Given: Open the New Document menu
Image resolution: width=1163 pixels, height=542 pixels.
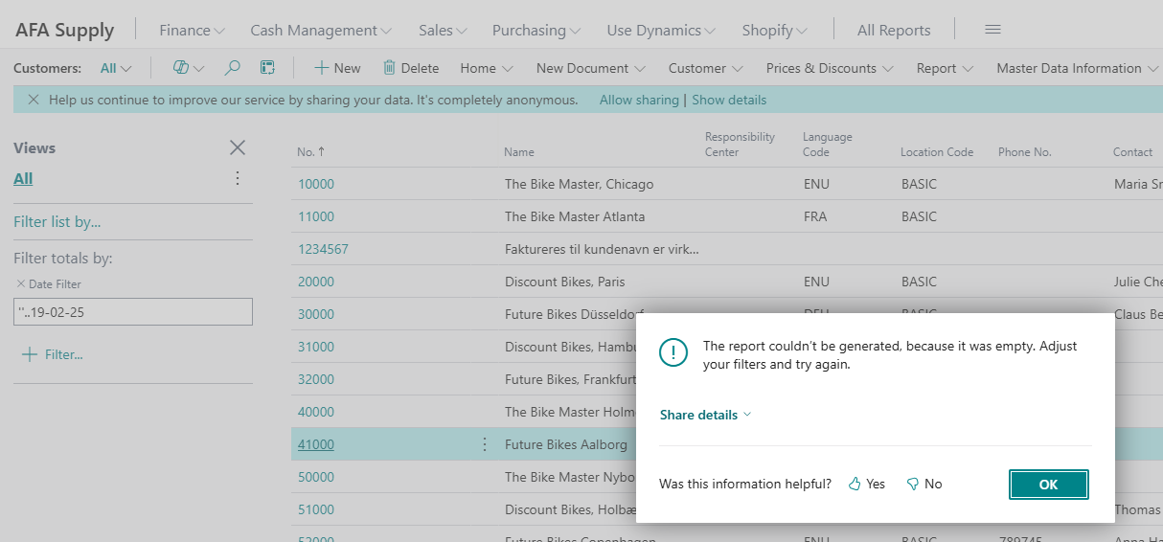Looking at the screenshot, I should click(590, 68).
